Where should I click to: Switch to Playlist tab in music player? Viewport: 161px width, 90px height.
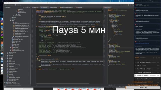(137, 58)
